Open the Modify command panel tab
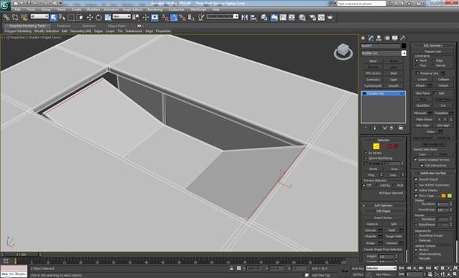The width and height of the screenshot is (459, 278). point(371,38)
